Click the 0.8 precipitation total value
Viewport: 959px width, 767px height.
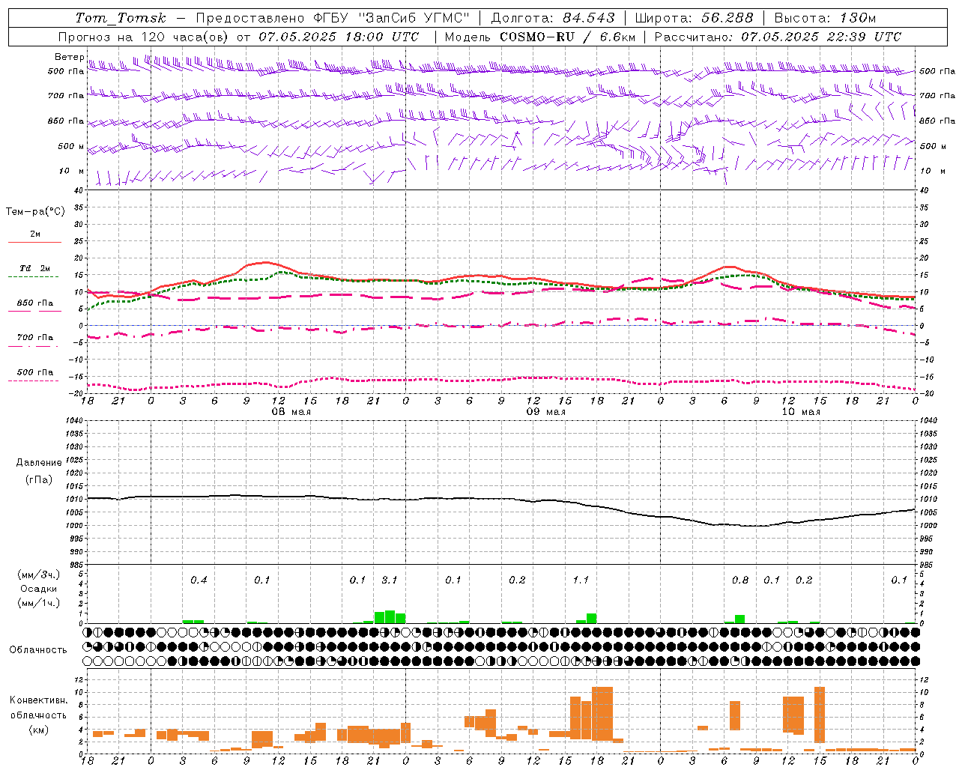pyautogui.click(x=740, y=580)
